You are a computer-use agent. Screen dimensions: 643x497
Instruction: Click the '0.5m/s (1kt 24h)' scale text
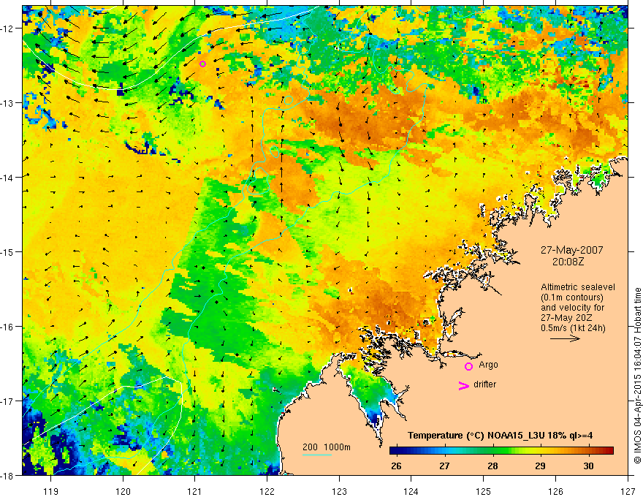(x=573, y=328)
